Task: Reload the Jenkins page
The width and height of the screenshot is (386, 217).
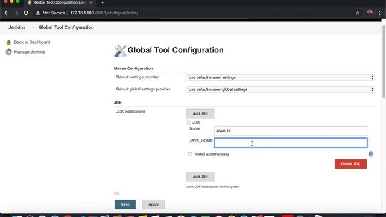Action: tap(26, 13)
